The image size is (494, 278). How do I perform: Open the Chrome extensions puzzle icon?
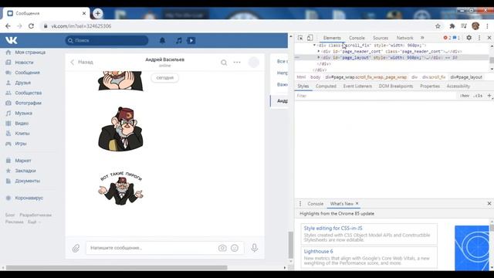tap(452, 26)
